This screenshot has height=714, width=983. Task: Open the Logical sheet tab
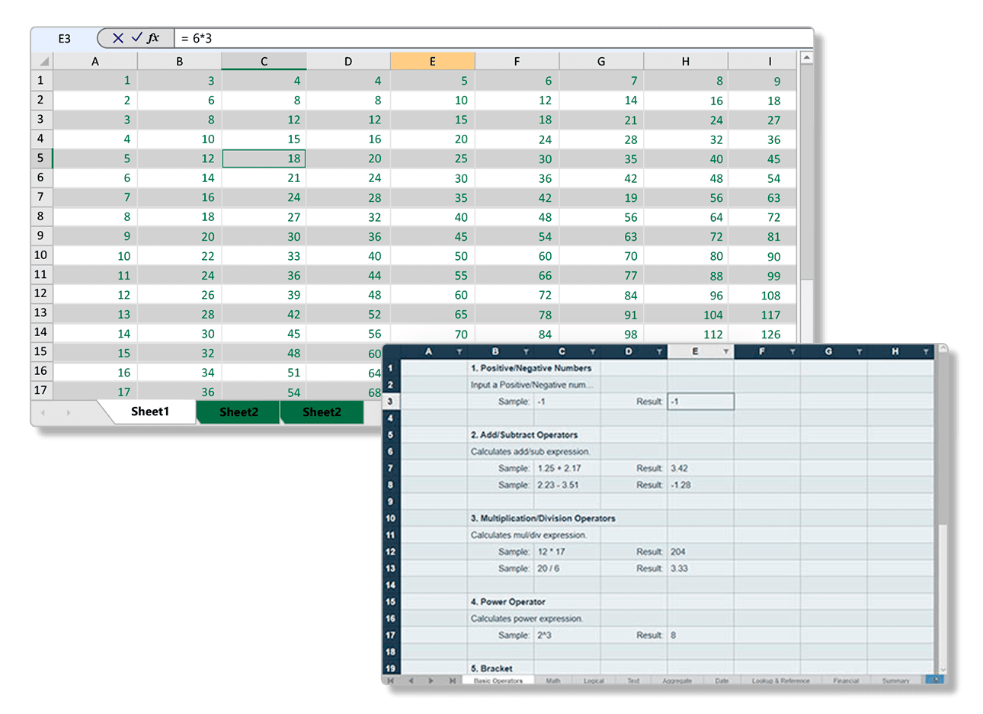click(594, 680)
